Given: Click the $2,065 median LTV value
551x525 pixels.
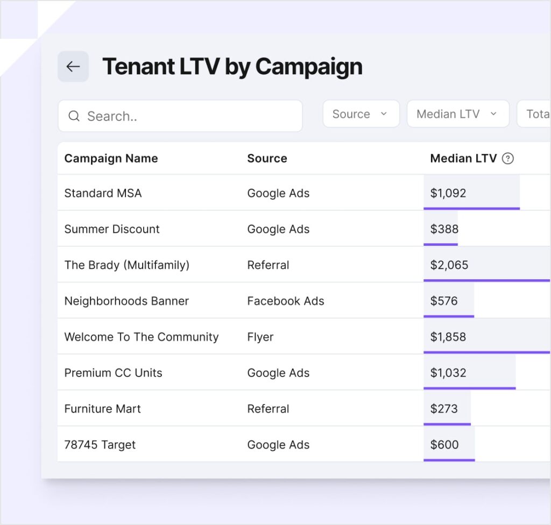Looking at the screenshot, I should tap(449, 265).
